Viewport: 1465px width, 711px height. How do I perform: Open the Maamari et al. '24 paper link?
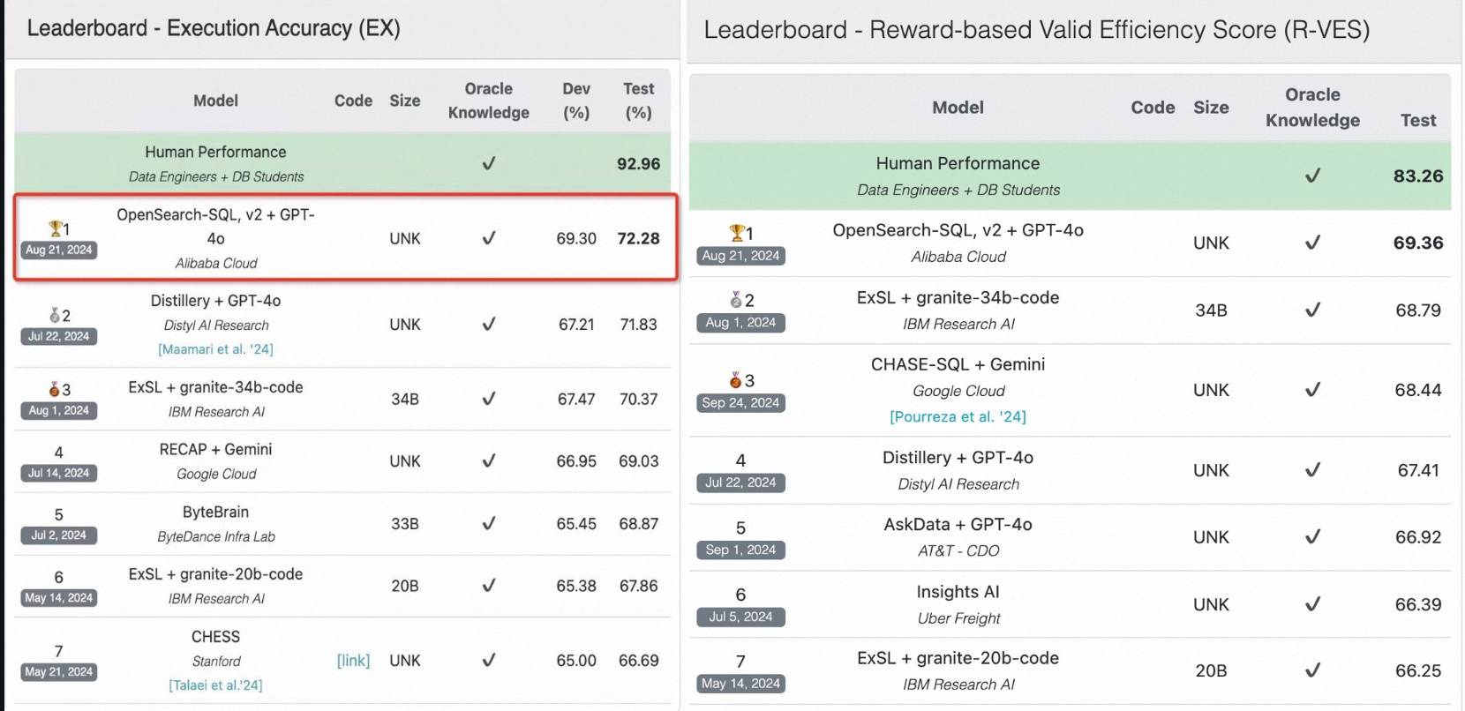pyautogui.click(x=215, y=349)
